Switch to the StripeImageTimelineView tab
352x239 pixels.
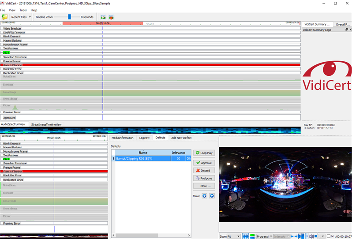coord(46,124)
